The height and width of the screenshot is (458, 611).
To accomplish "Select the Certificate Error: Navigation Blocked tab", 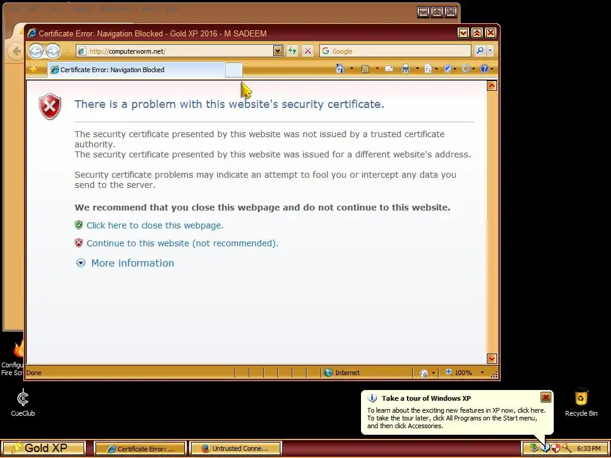I will [136, 70].
